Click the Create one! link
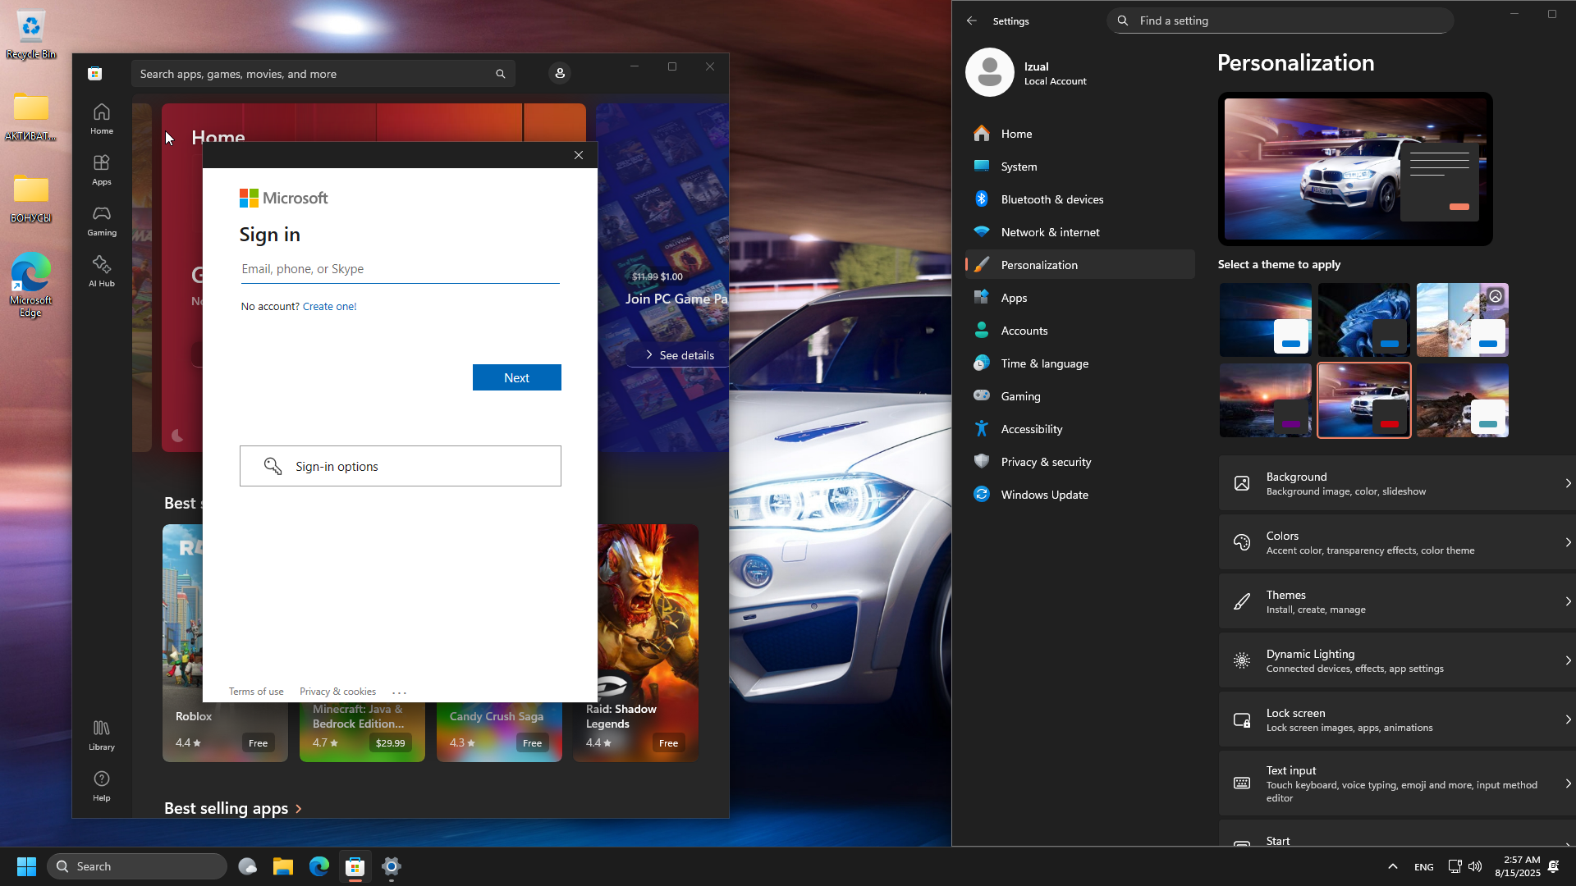Screen dimensions: 1576x886 click(x=329, y=306)
